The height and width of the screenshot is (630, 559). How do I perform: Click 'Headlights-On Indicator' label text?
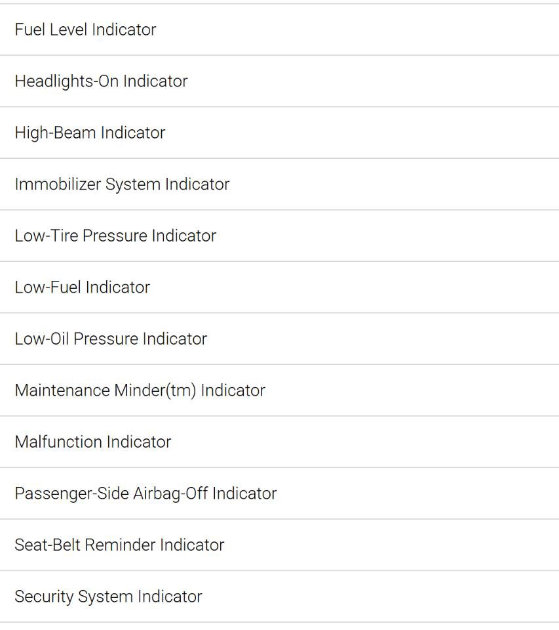101,81
